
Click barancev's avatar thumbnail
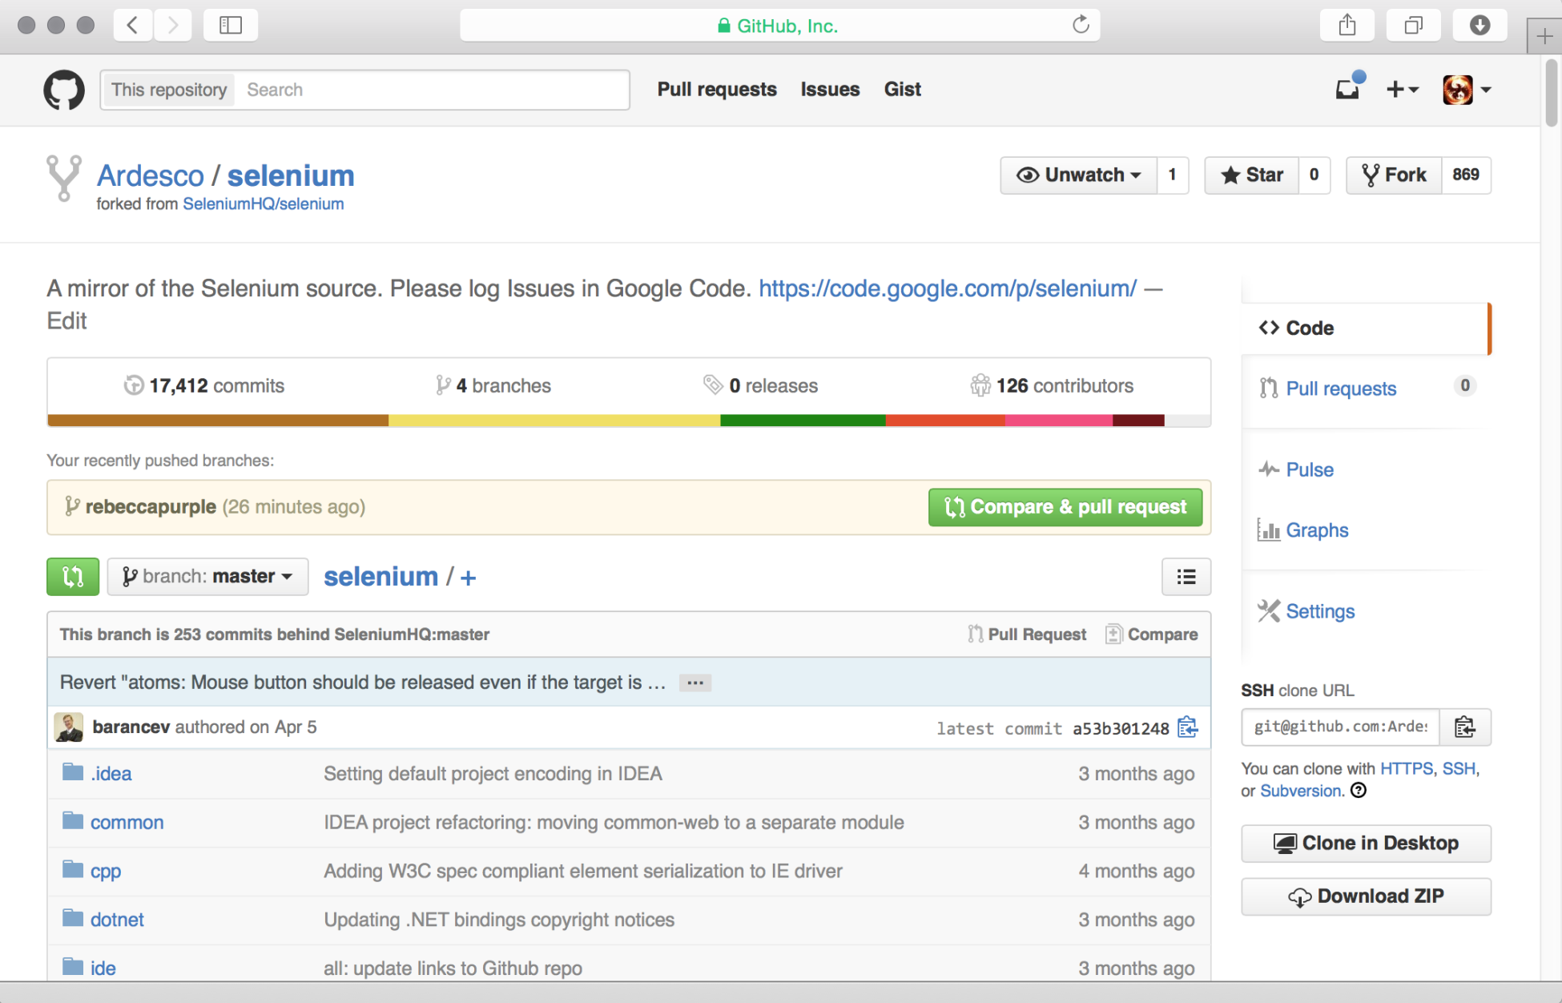[x=69, y=727]
